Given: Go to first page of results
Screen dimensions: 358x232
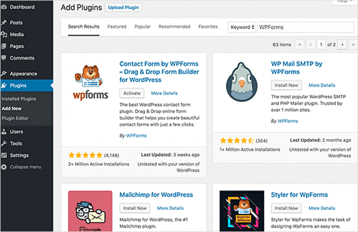Looking at the screenshot, I should click(300, 44).
